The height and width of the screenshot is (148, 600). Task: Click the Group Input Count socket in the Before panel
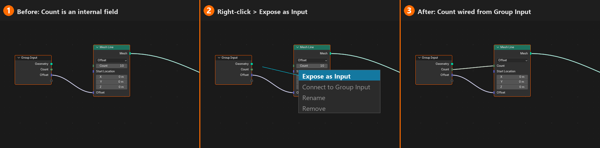[51, 69]
